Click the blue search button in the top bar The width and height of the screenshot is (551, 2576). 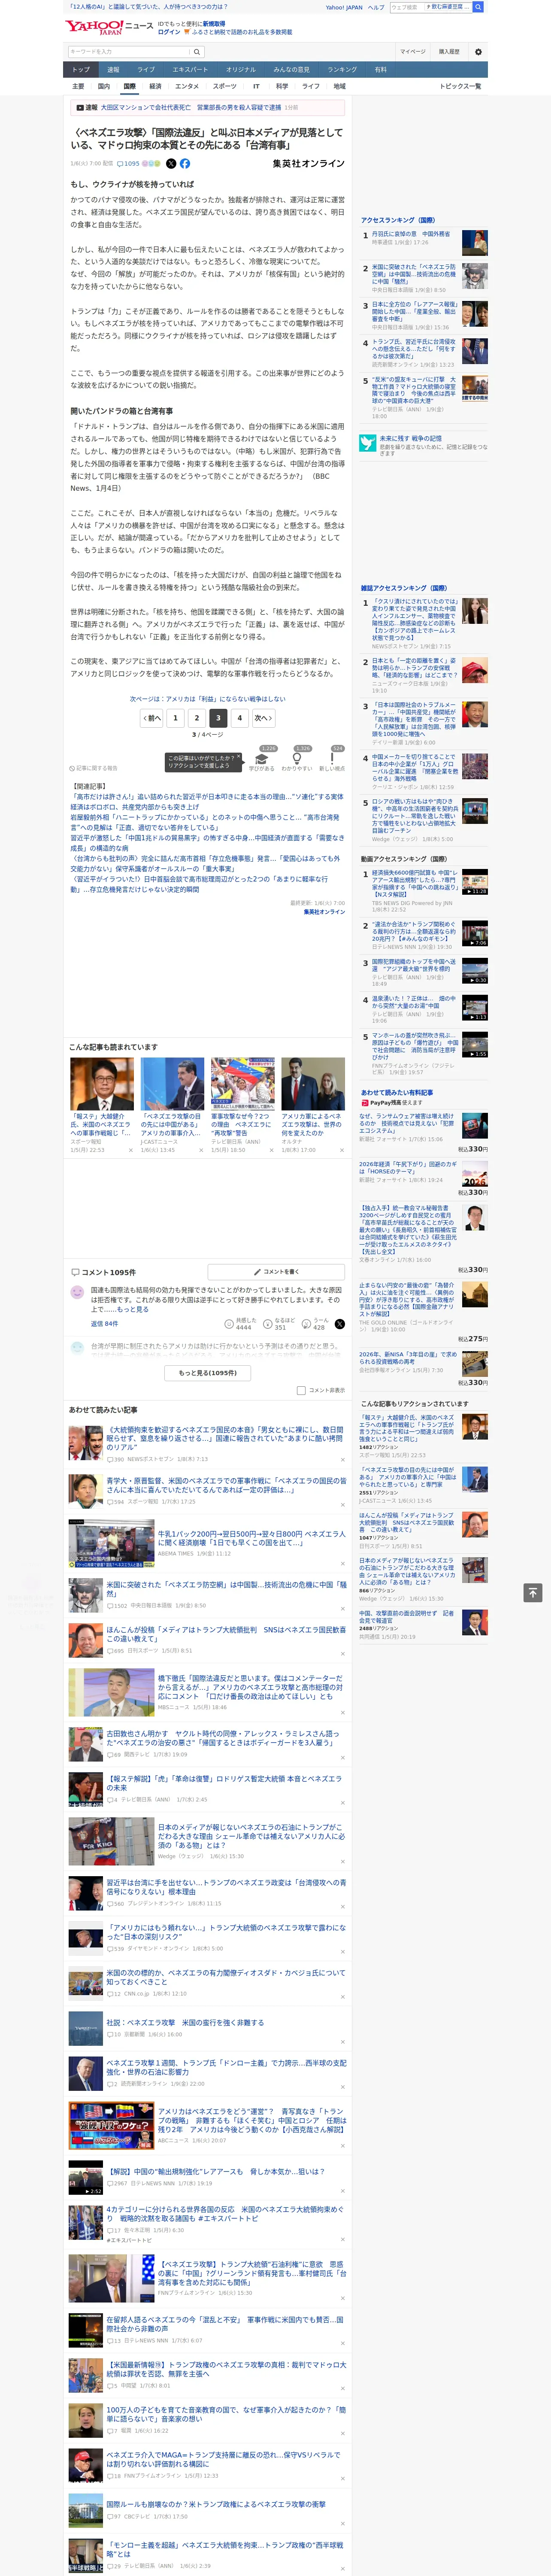pyautogui.click(x=478, y=7)
